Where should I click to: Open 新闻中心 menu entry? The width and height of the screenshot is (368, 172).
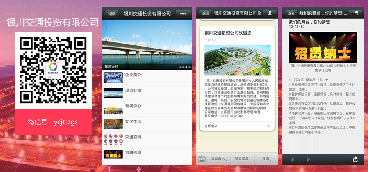coord(147,108)
